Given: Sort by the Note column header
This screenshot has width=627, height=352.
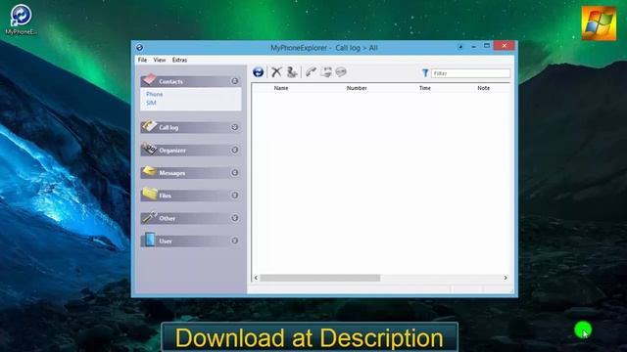Looking at the screenshot, I should [x=483, y=88].
